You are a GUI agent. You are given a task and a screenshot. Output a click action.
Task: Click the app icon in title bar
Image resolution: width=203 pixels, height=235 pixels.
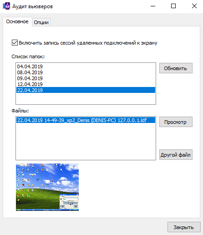pyautogui.click(x=6, y=6)
